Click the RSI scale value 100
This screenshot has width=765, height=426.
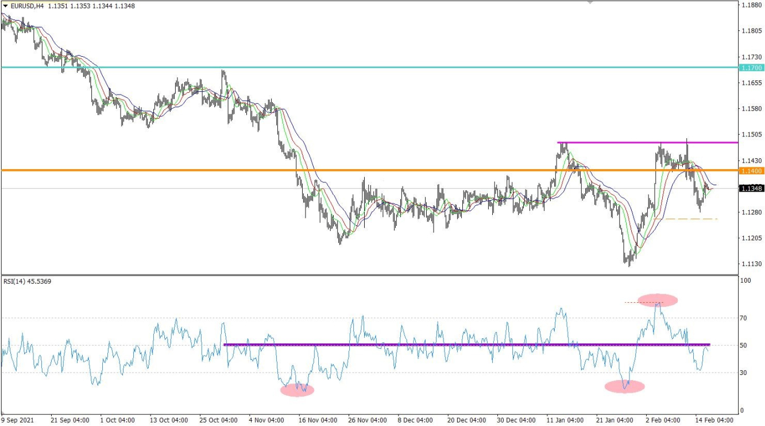(x=747, y=281)
